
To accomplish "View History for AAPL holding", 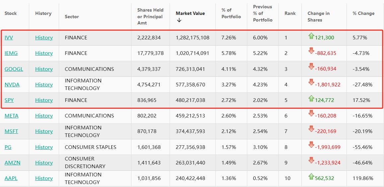I will coord(44,178).
